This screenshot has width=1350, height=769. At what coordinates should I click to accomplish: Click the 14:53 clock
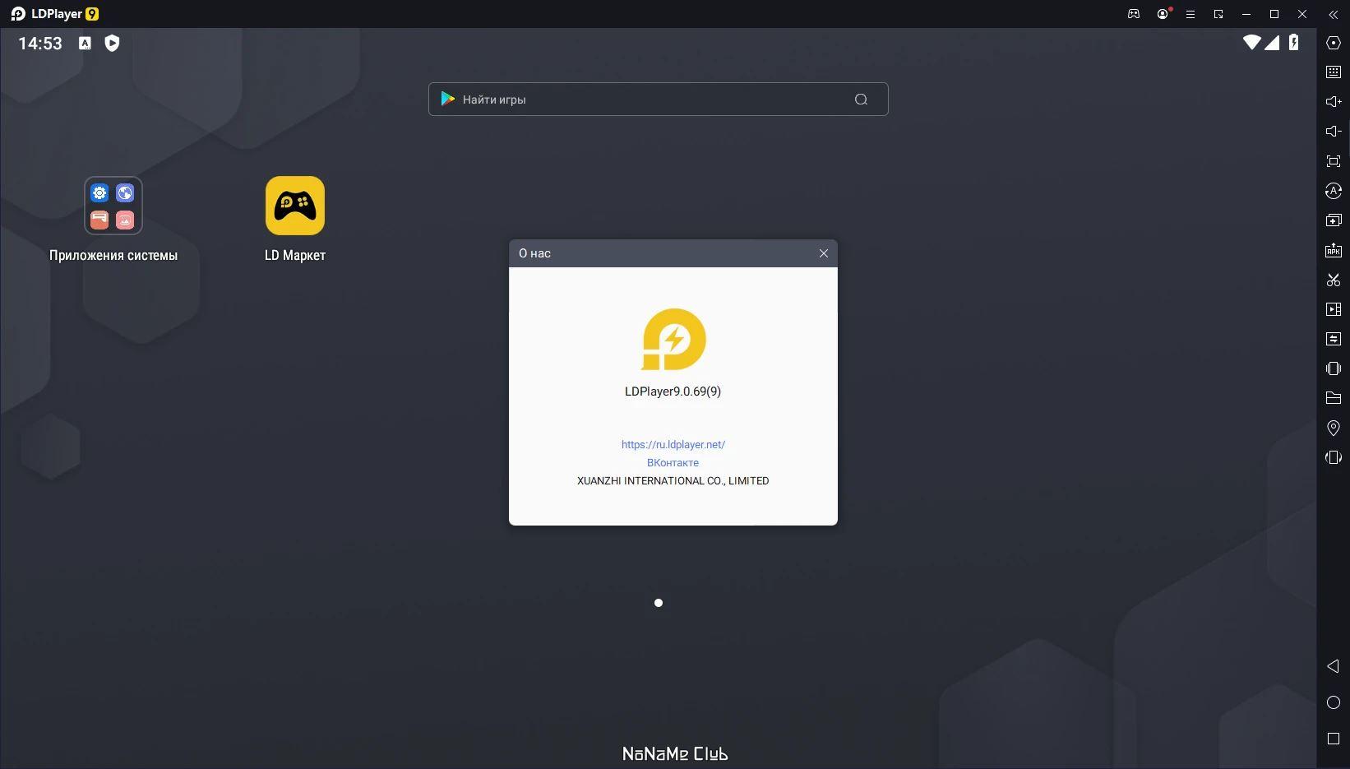40,44
